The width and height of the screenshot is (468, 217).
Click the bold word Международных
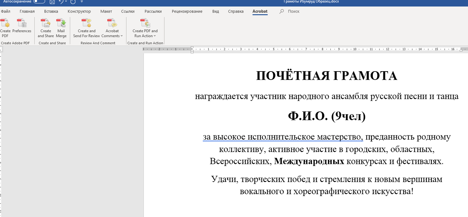click(309, 161)
